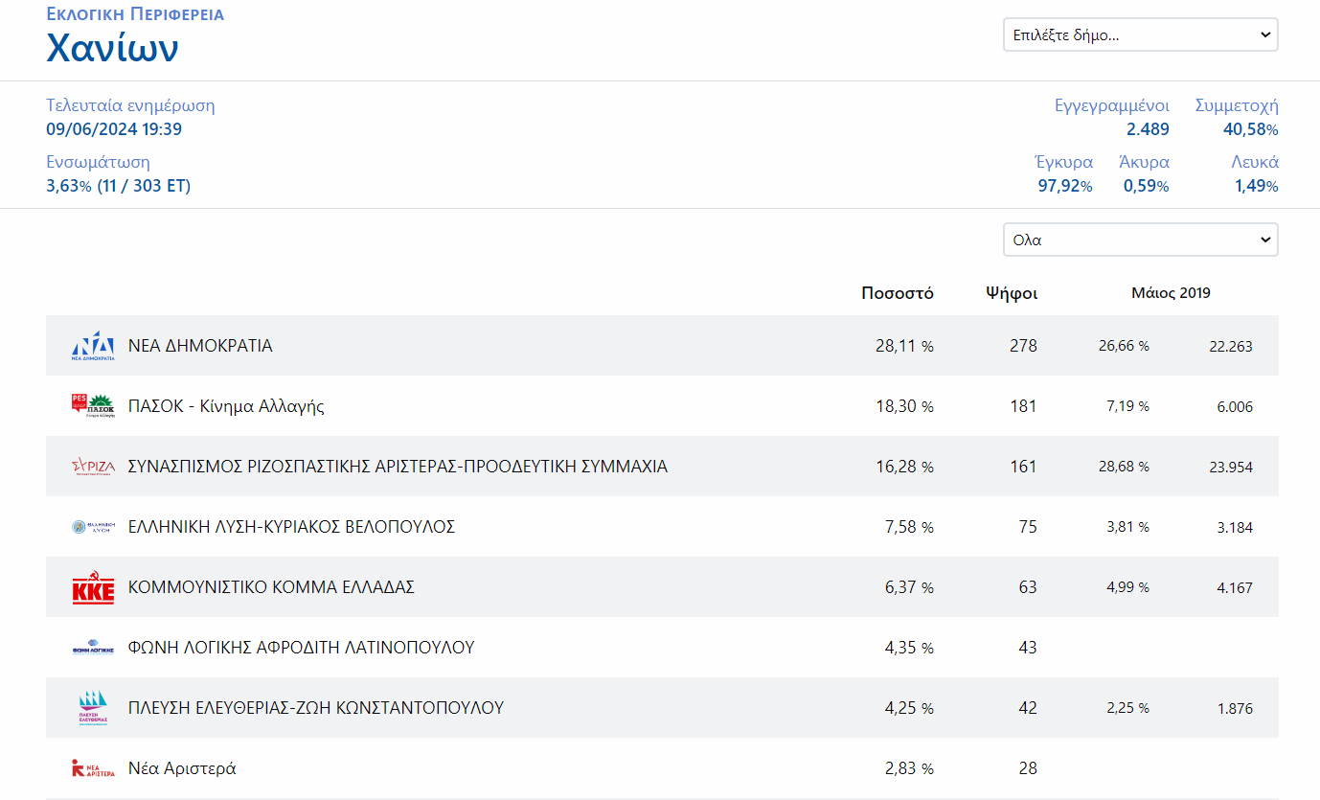Click the 2,83 % percentage for Νέα Αριστερά
Viewport: 1320px width, 800px height.
pos(909,768)
